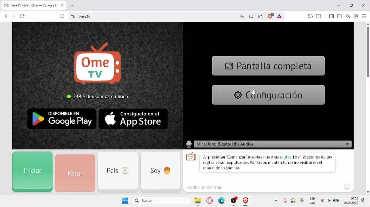Open the Configuración settings button
370x207 pixels.
(268, 95)
